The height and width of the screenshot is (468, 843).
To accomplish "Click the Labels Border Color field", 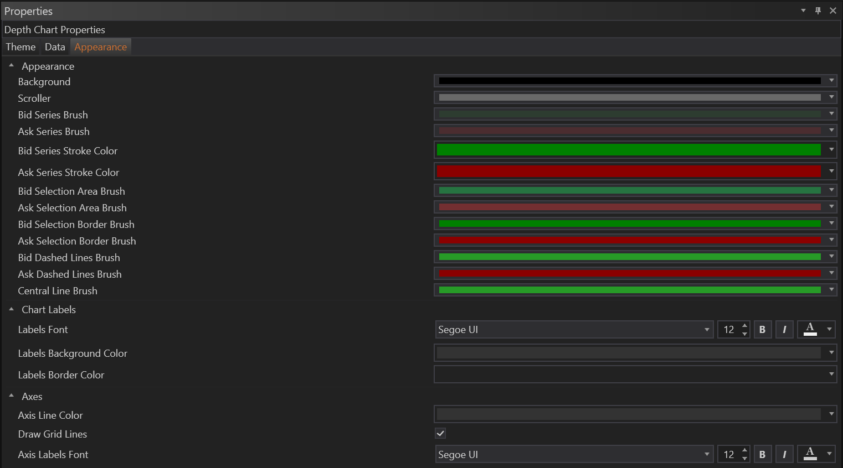I will pos(629,375).
